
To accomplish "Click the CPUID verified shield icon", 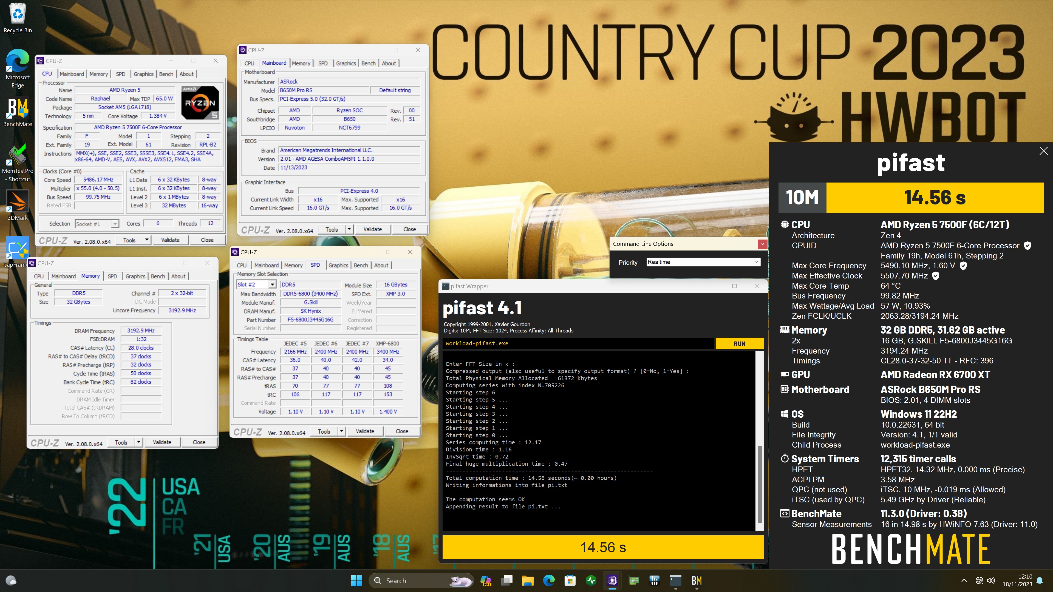I will click(x=1027, y=246).
